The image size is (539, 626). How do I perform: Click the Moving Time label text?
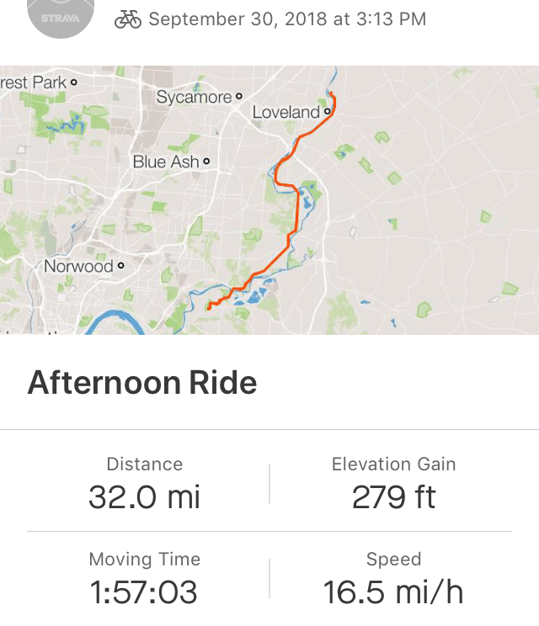(x=145, y=559)
